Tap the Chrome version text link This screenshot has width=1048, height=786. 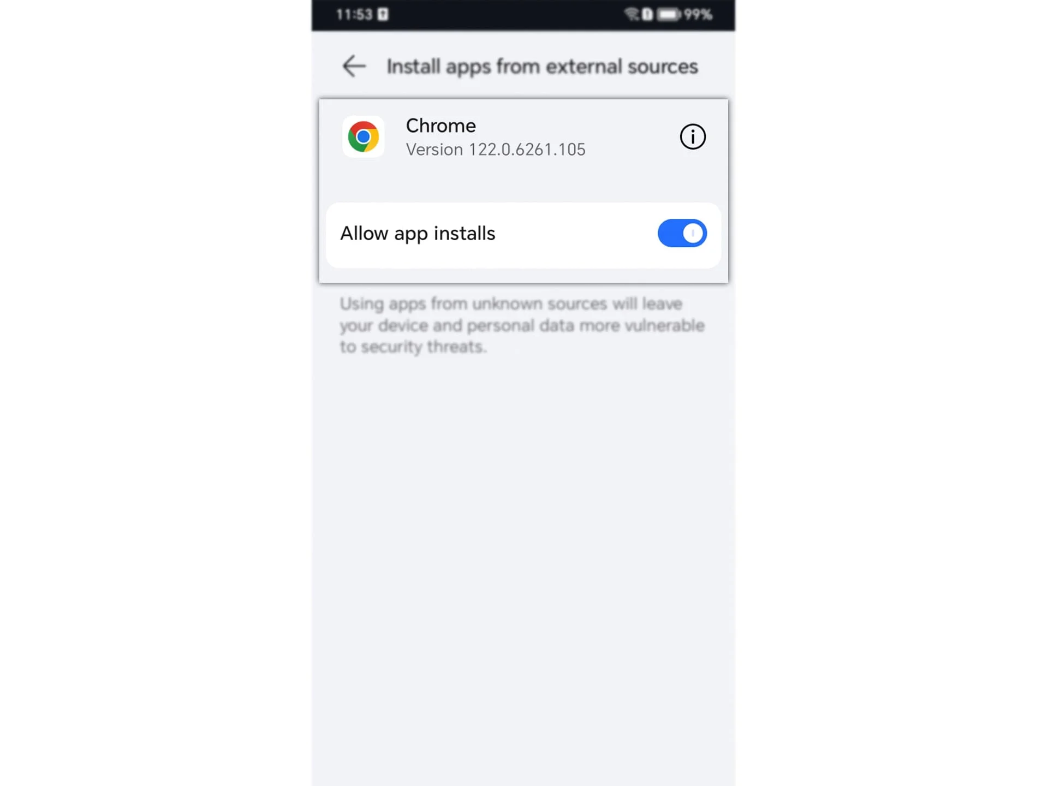(x=495, y=150)
